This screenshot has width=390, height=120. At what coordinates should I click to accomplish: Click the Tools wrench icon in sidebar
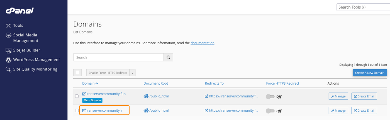[x=8, y=26]
